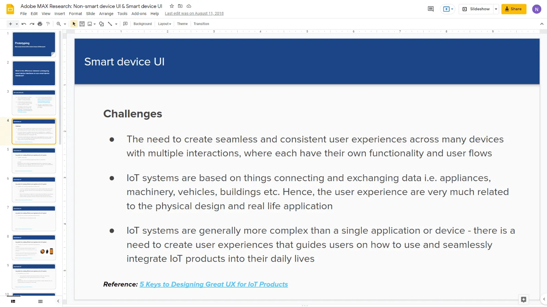Screen dimensions: 547x307
Task: Open the Arrange menu
Action: (106, 14)
